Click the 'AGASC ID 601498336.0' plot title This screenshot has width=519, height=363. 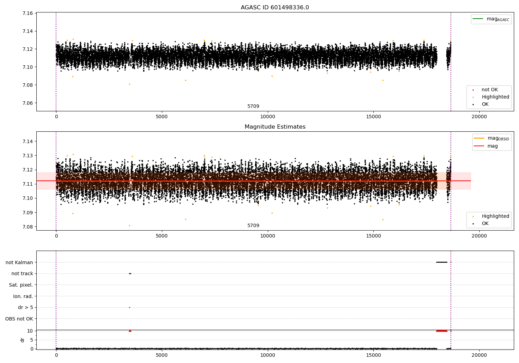(275, 8)
